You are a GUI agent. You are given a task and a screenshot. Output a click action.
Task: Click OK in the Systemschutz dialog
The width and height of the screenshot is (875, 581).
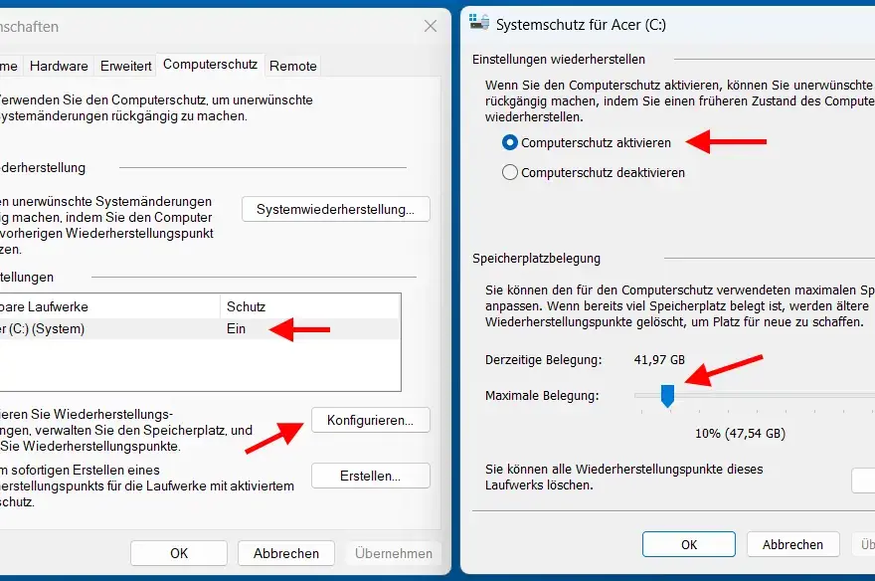[x=688, y=544]
